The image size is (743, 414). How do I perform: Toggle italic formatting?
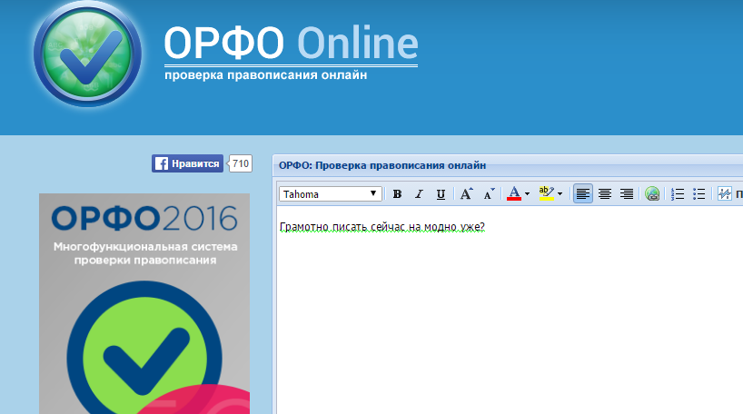(x=419, y=194)
